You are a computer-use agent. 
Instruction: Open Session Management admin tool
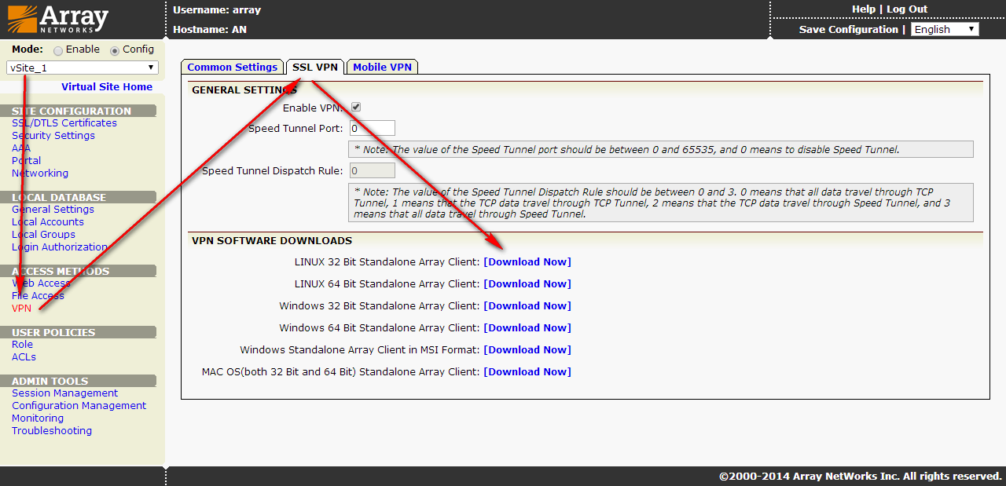coord(65,393)
